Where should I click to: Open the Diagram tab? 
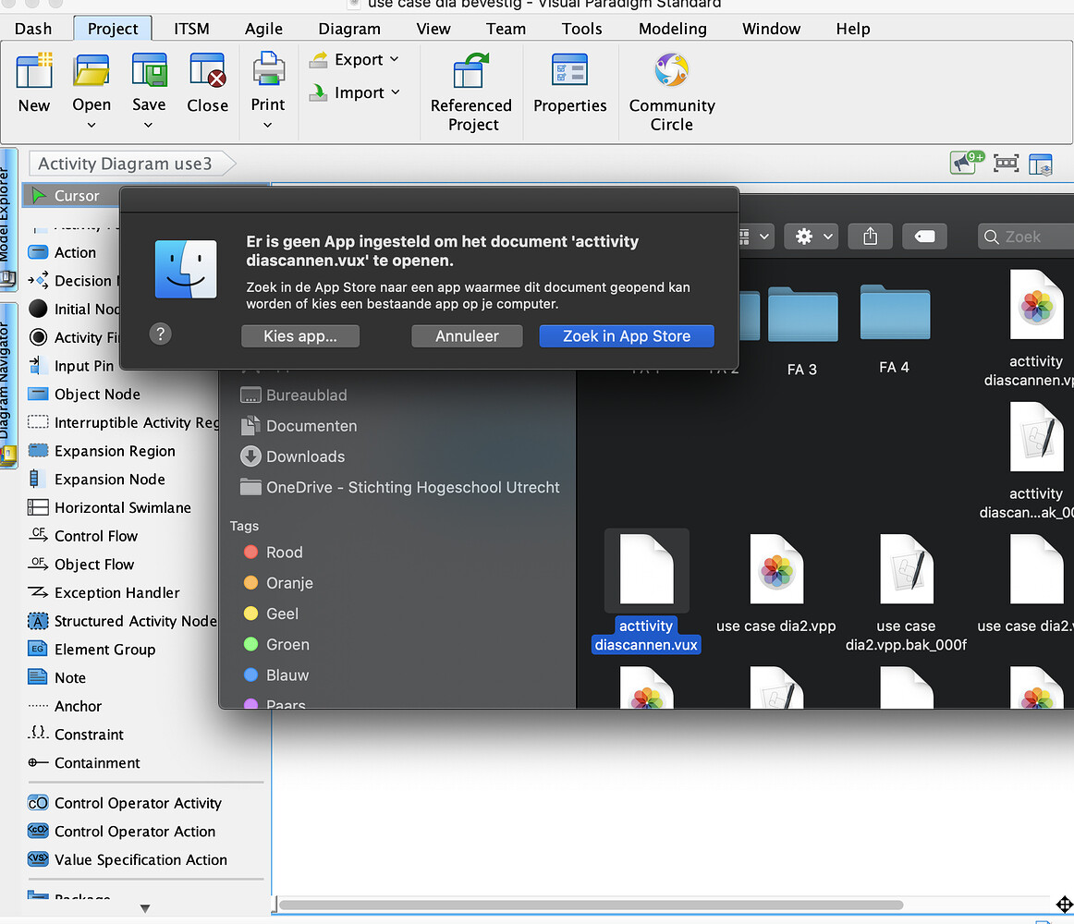tap(349, 29)
